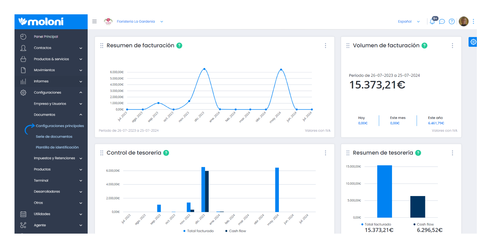Open the Otros submenu item
Screen dimensions: 491x248
tap(38, 203)
